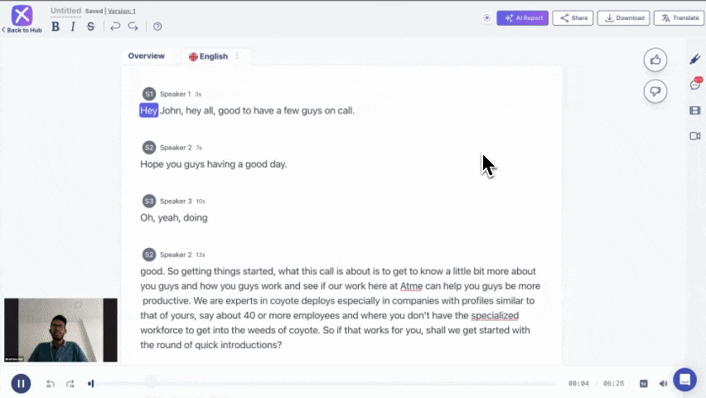The width and height of the screenshot is (706, 398).
Task: Toggle strikethrough formatting
Action: [x=91, y=27]
